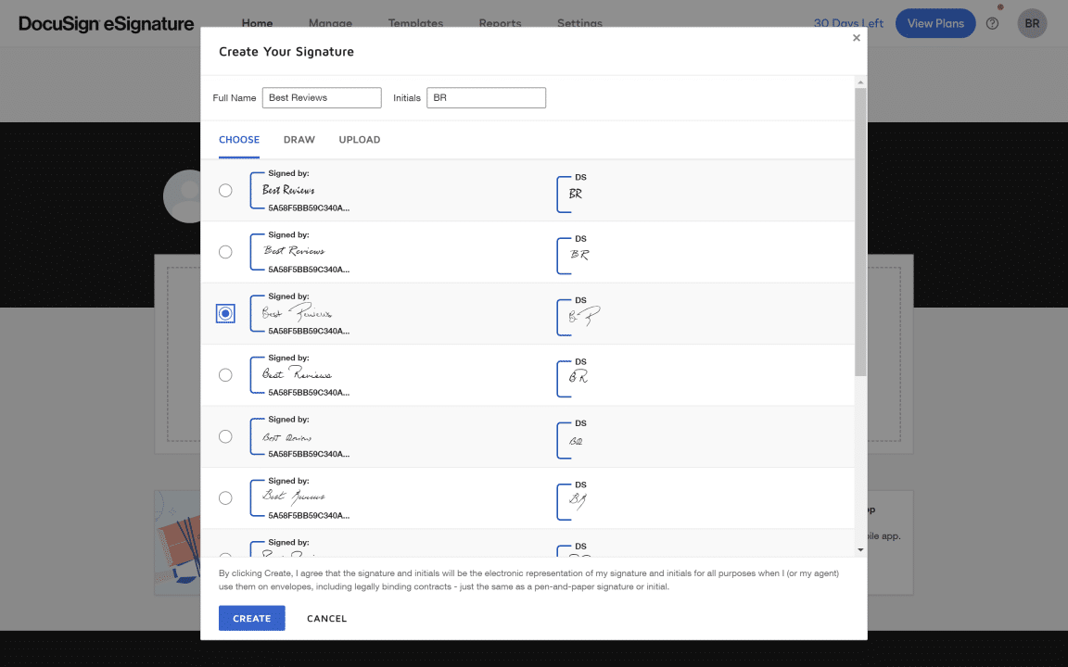1068x667 pixels.
Task: Select the fifth signature style option
Action: pyautogui.click(x=225, y=435)
